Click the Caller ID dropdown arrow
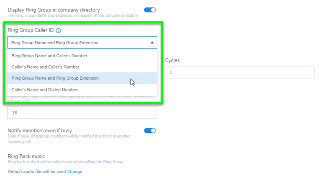Image resolution: width=319 pixels, height=176 pixels. [x=152, y=42]
